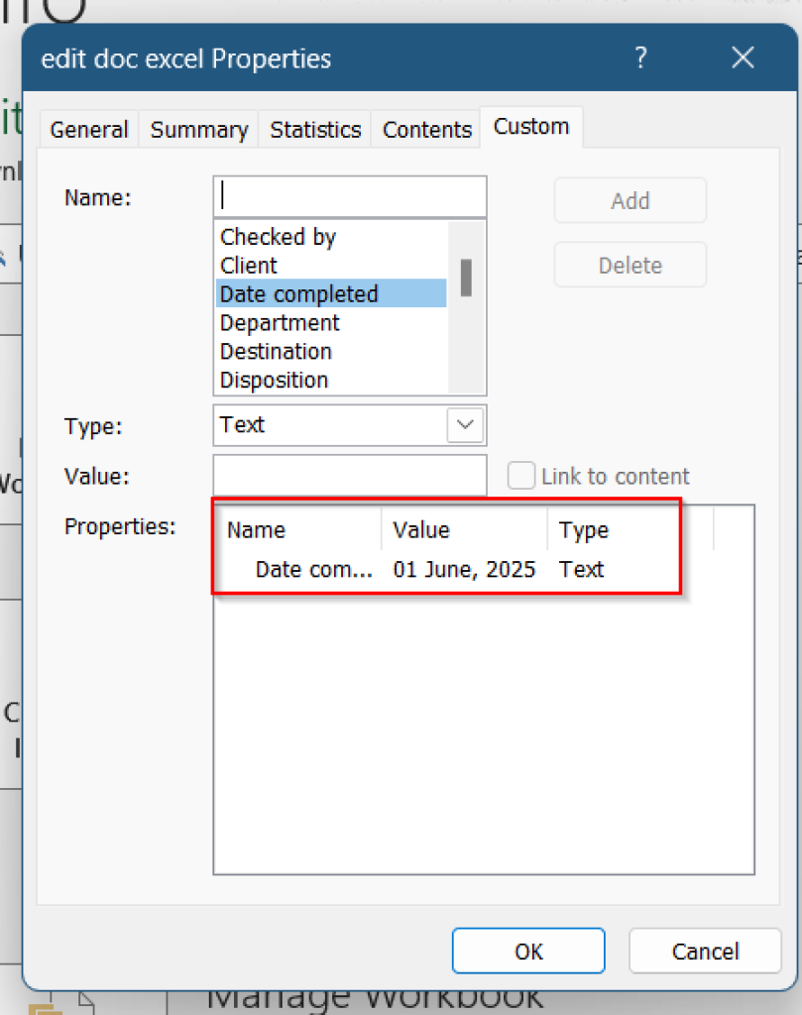Open the Statistics tab
Image resolution: width=802 pixels, height=1015 pixels.
click(314, 129)
